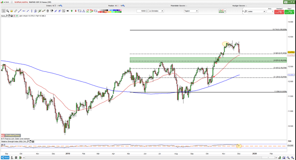Click the Anz quantity input field
Viewport: 296px width, 160px height.
(270, 11)
